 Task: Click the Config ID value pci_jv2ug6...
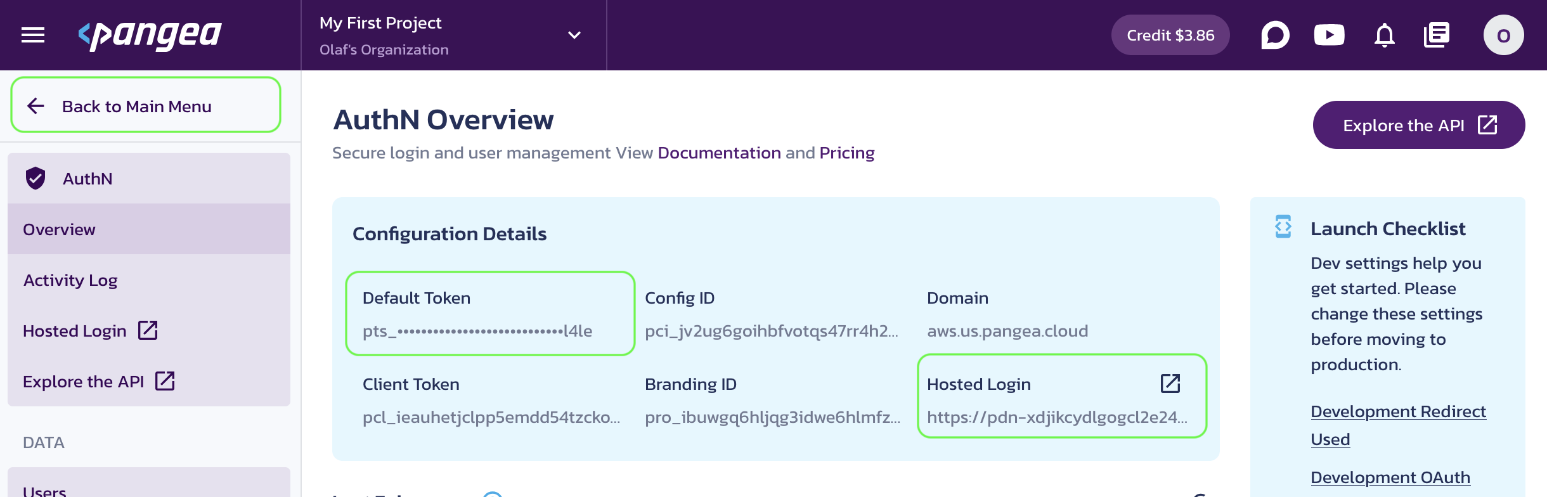click(x=771, y=331)
